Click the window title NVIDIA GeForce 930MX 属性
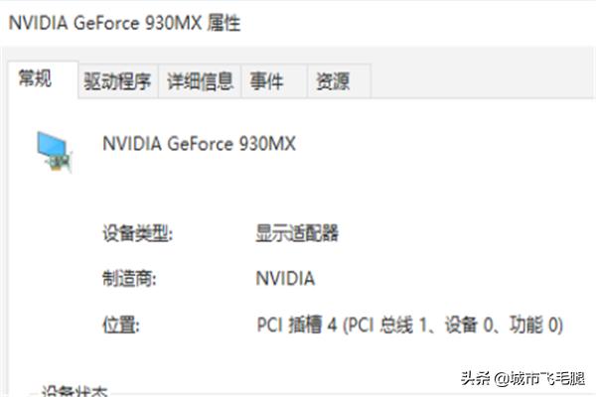The height and width of the screenshot is (397, 596). coord(124,22)
